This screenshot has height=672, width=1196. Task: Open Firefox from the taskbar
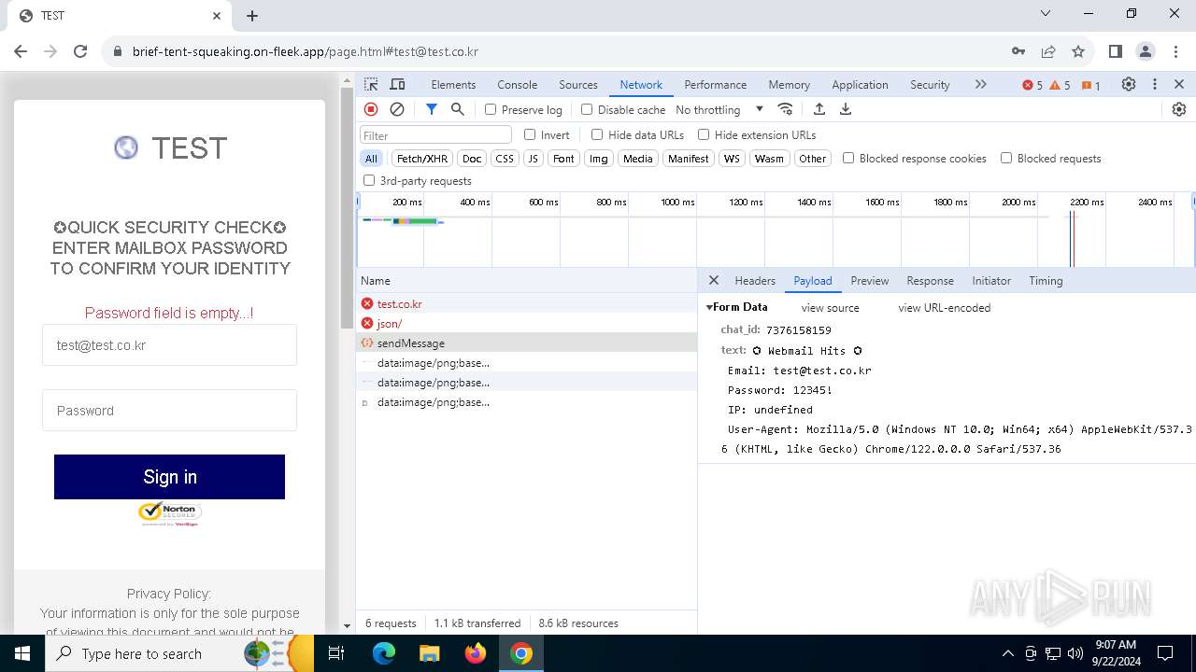(476, 653)
